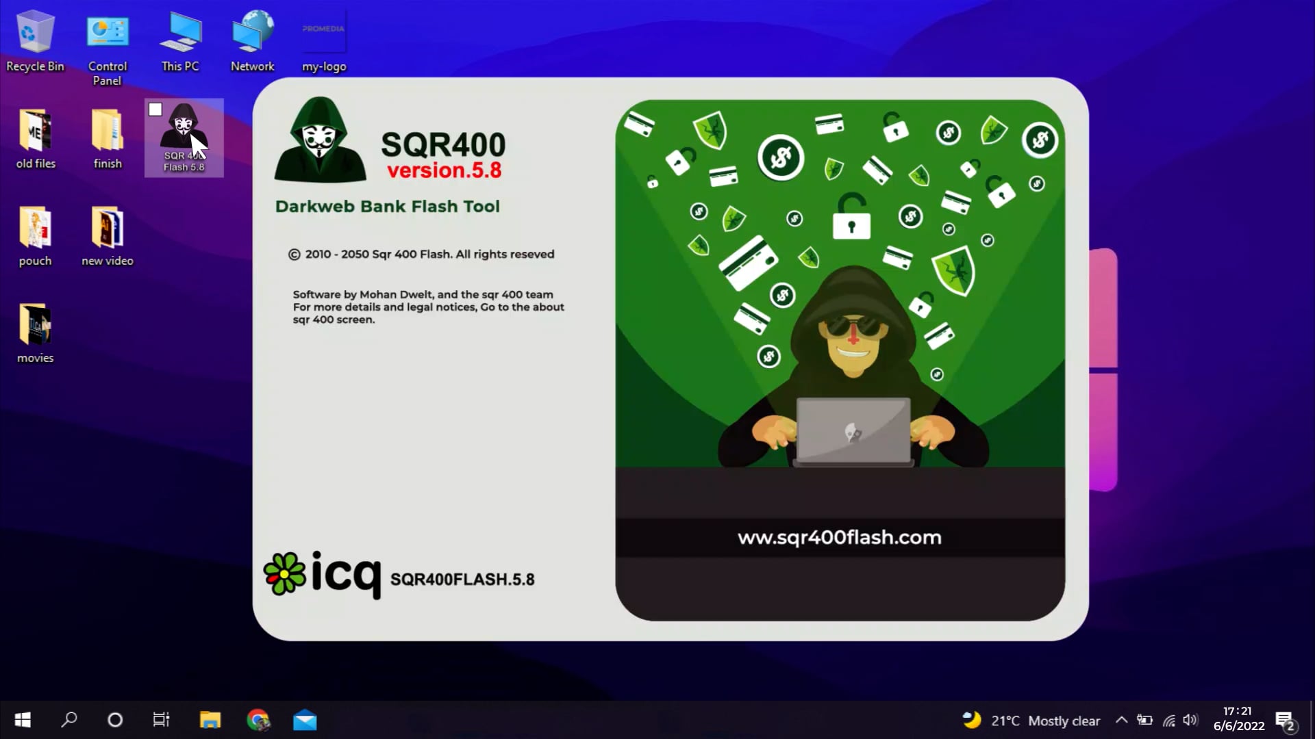
Task: Open taskbar Search magnifier
Action: [x=69, y=720]
